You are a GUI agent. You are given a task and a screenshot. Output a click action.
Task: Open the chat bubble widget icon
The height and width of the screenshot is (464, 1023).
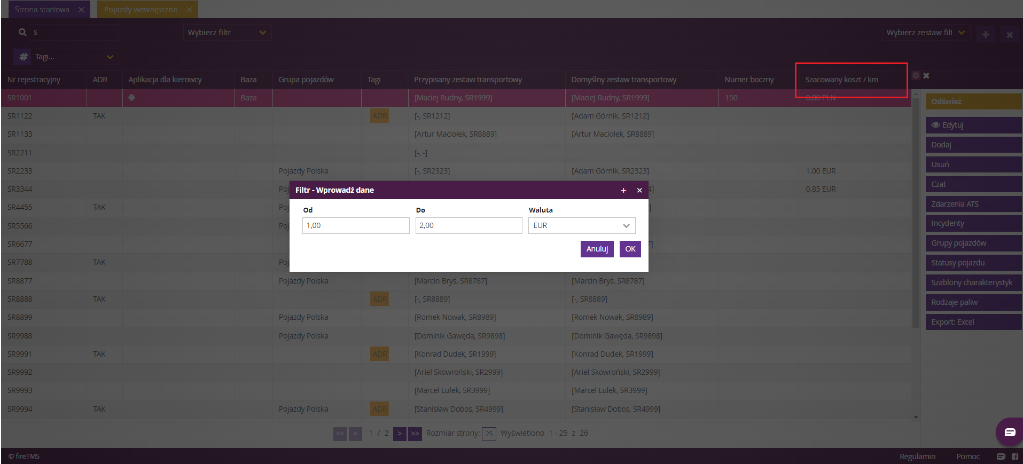tap(1010, 432)
